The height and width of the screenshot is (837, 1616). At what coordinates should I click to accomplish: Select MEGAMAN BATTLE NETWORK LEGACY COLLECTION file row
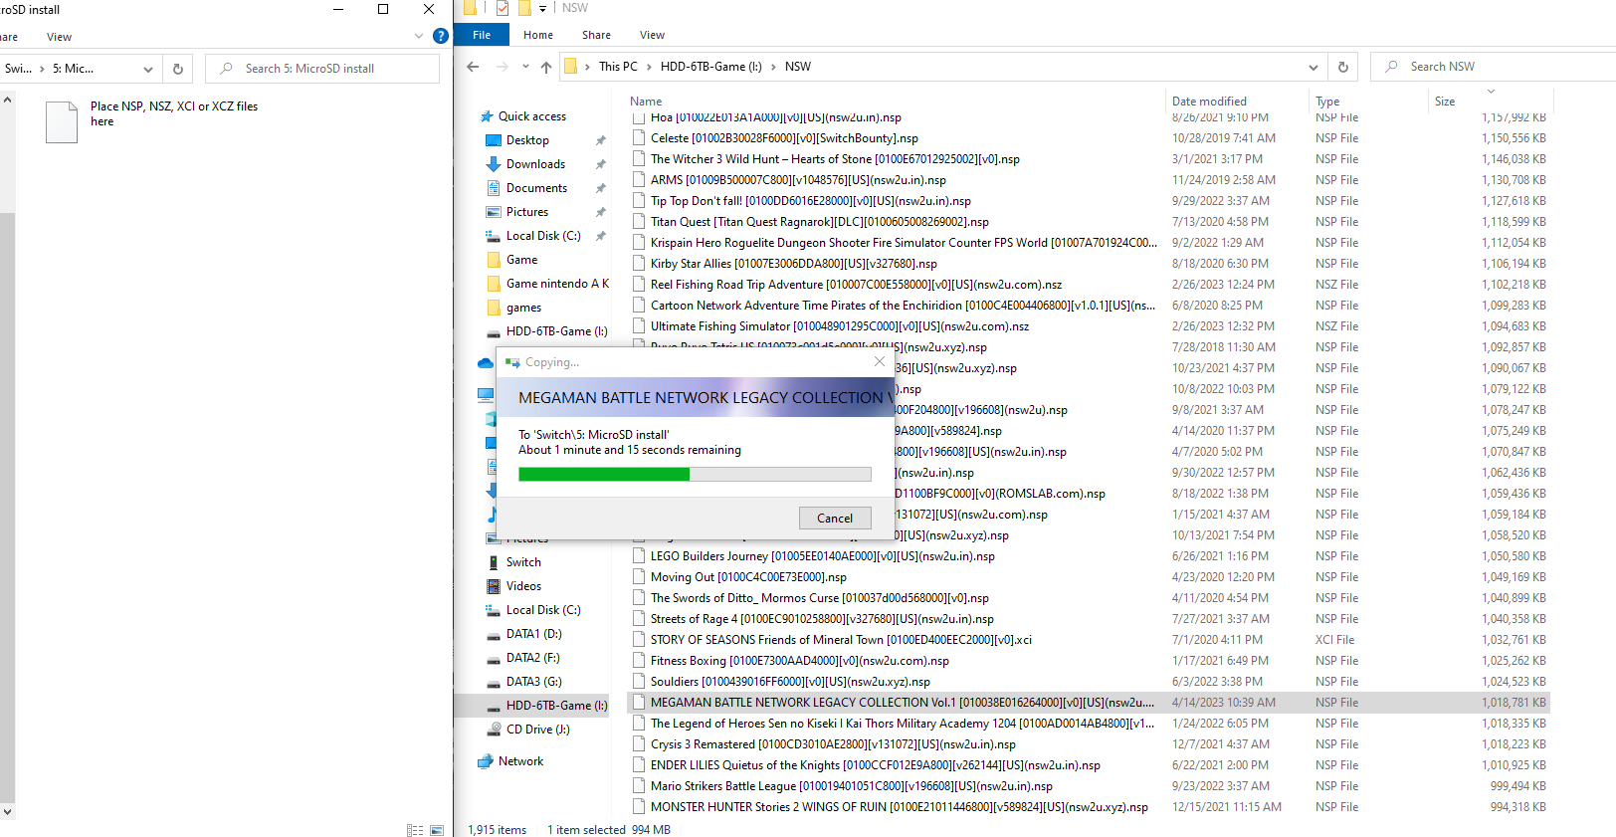click(1088, 703)
